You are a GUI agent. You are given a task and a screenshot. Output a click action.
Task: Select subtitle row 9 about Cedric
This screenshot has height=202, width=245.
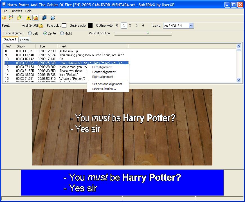click(x=66, y=55)
